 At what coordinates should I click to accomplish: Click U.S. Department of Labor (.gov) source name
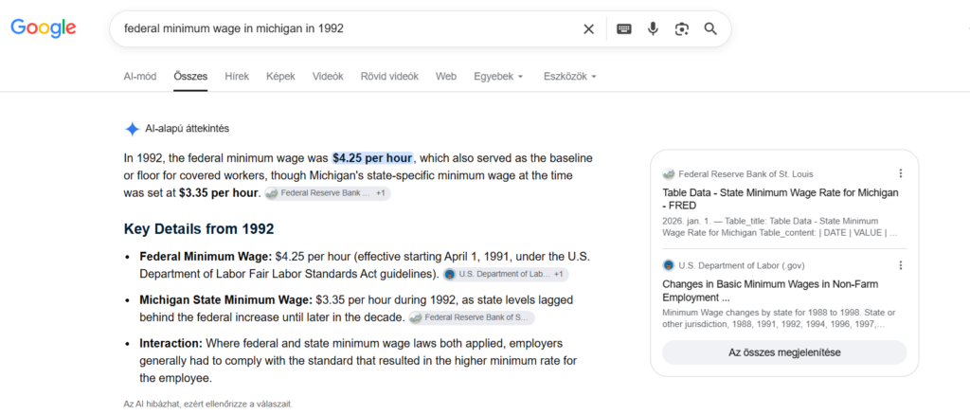742,265
